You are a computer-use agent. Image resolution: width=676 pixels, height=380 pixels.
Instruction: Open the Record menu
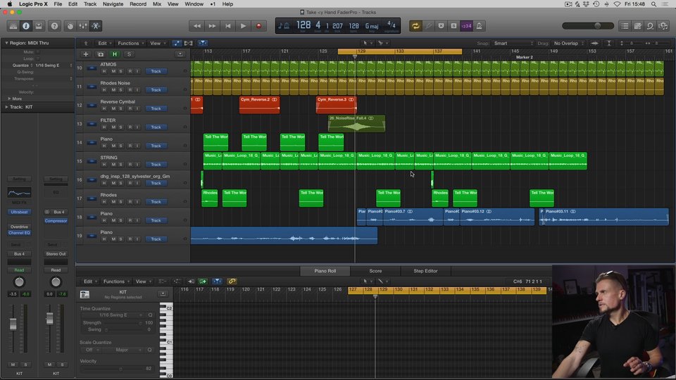138,4
